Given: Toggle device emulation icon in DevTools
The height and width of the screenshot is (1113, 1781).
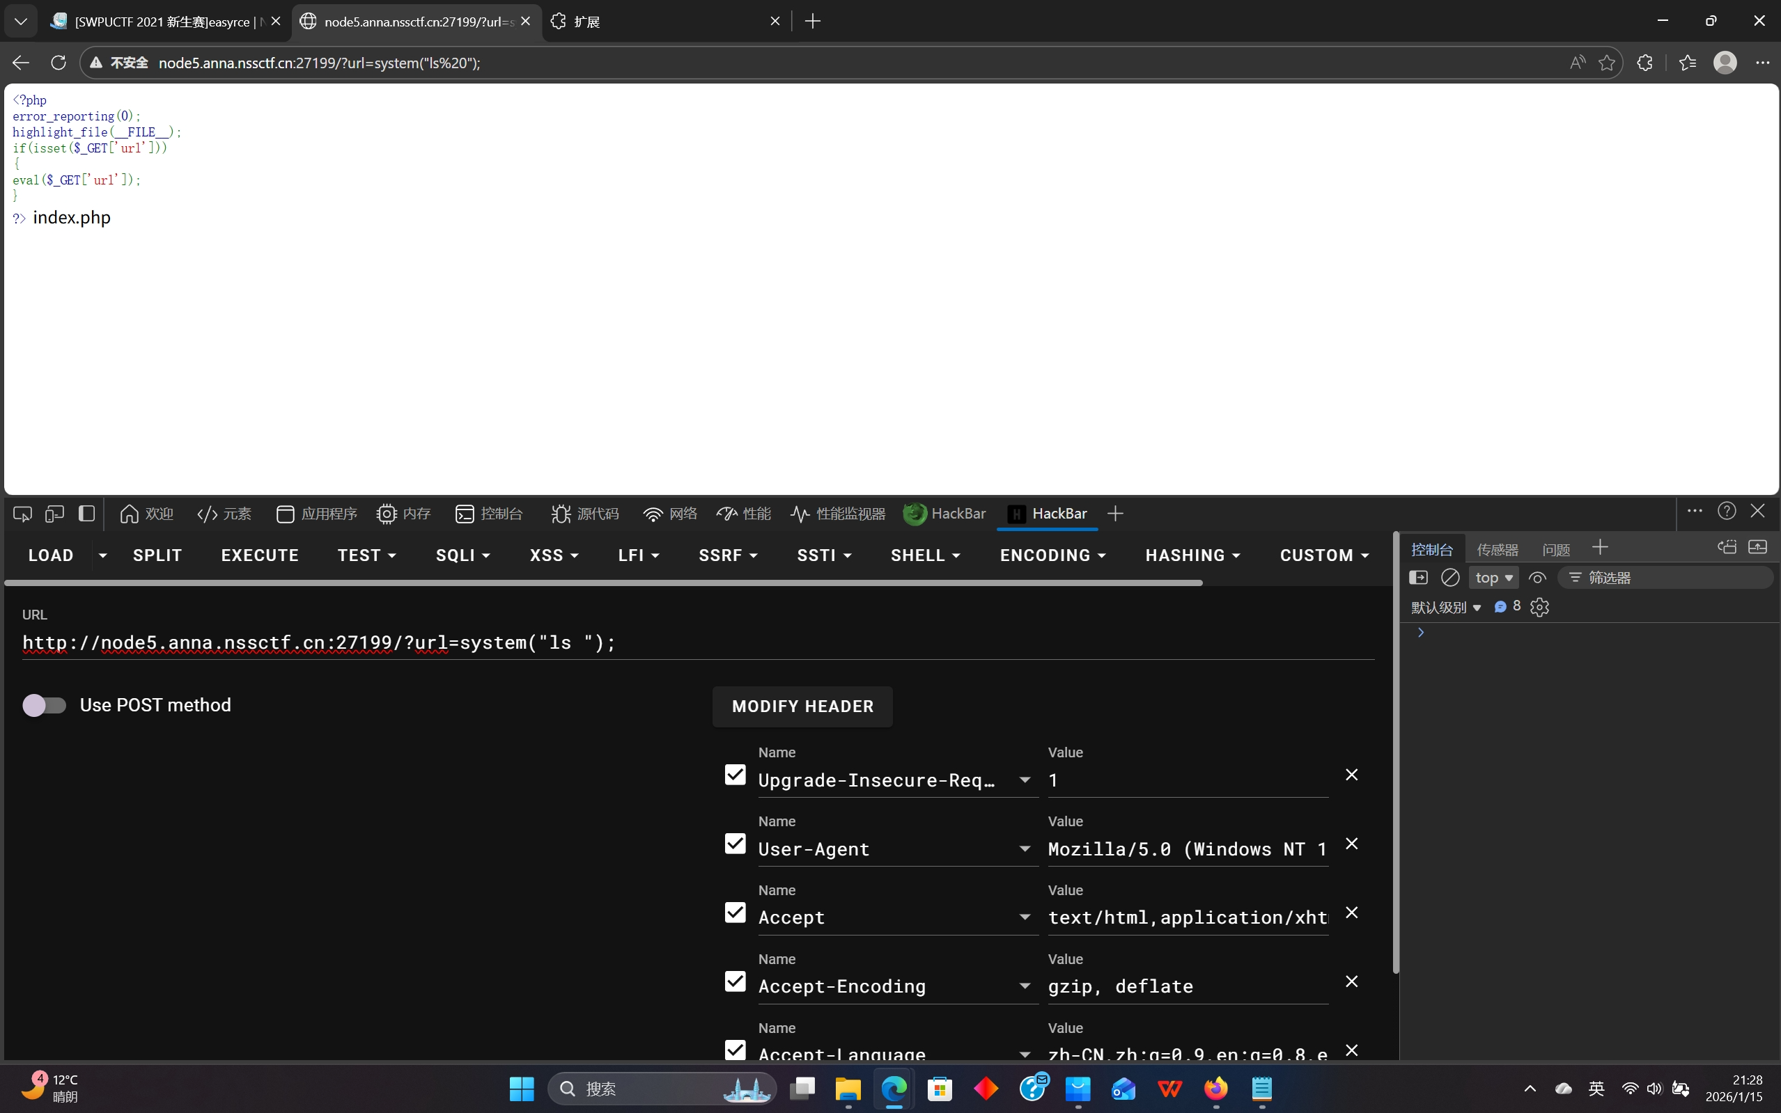Looking at the screenshot, I should (x=54, y=514).
